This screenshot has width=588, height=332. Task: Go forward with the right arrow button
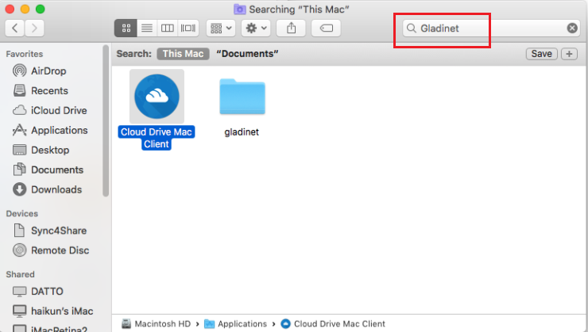tap(34, 28)
